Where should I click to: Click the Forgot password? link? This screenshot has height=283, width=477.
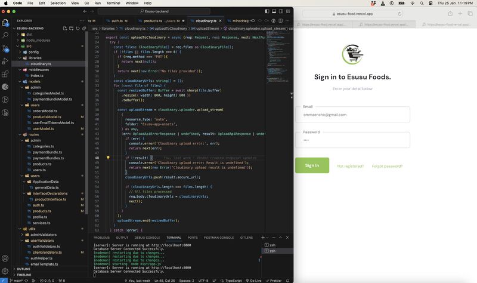coord(387,167)
